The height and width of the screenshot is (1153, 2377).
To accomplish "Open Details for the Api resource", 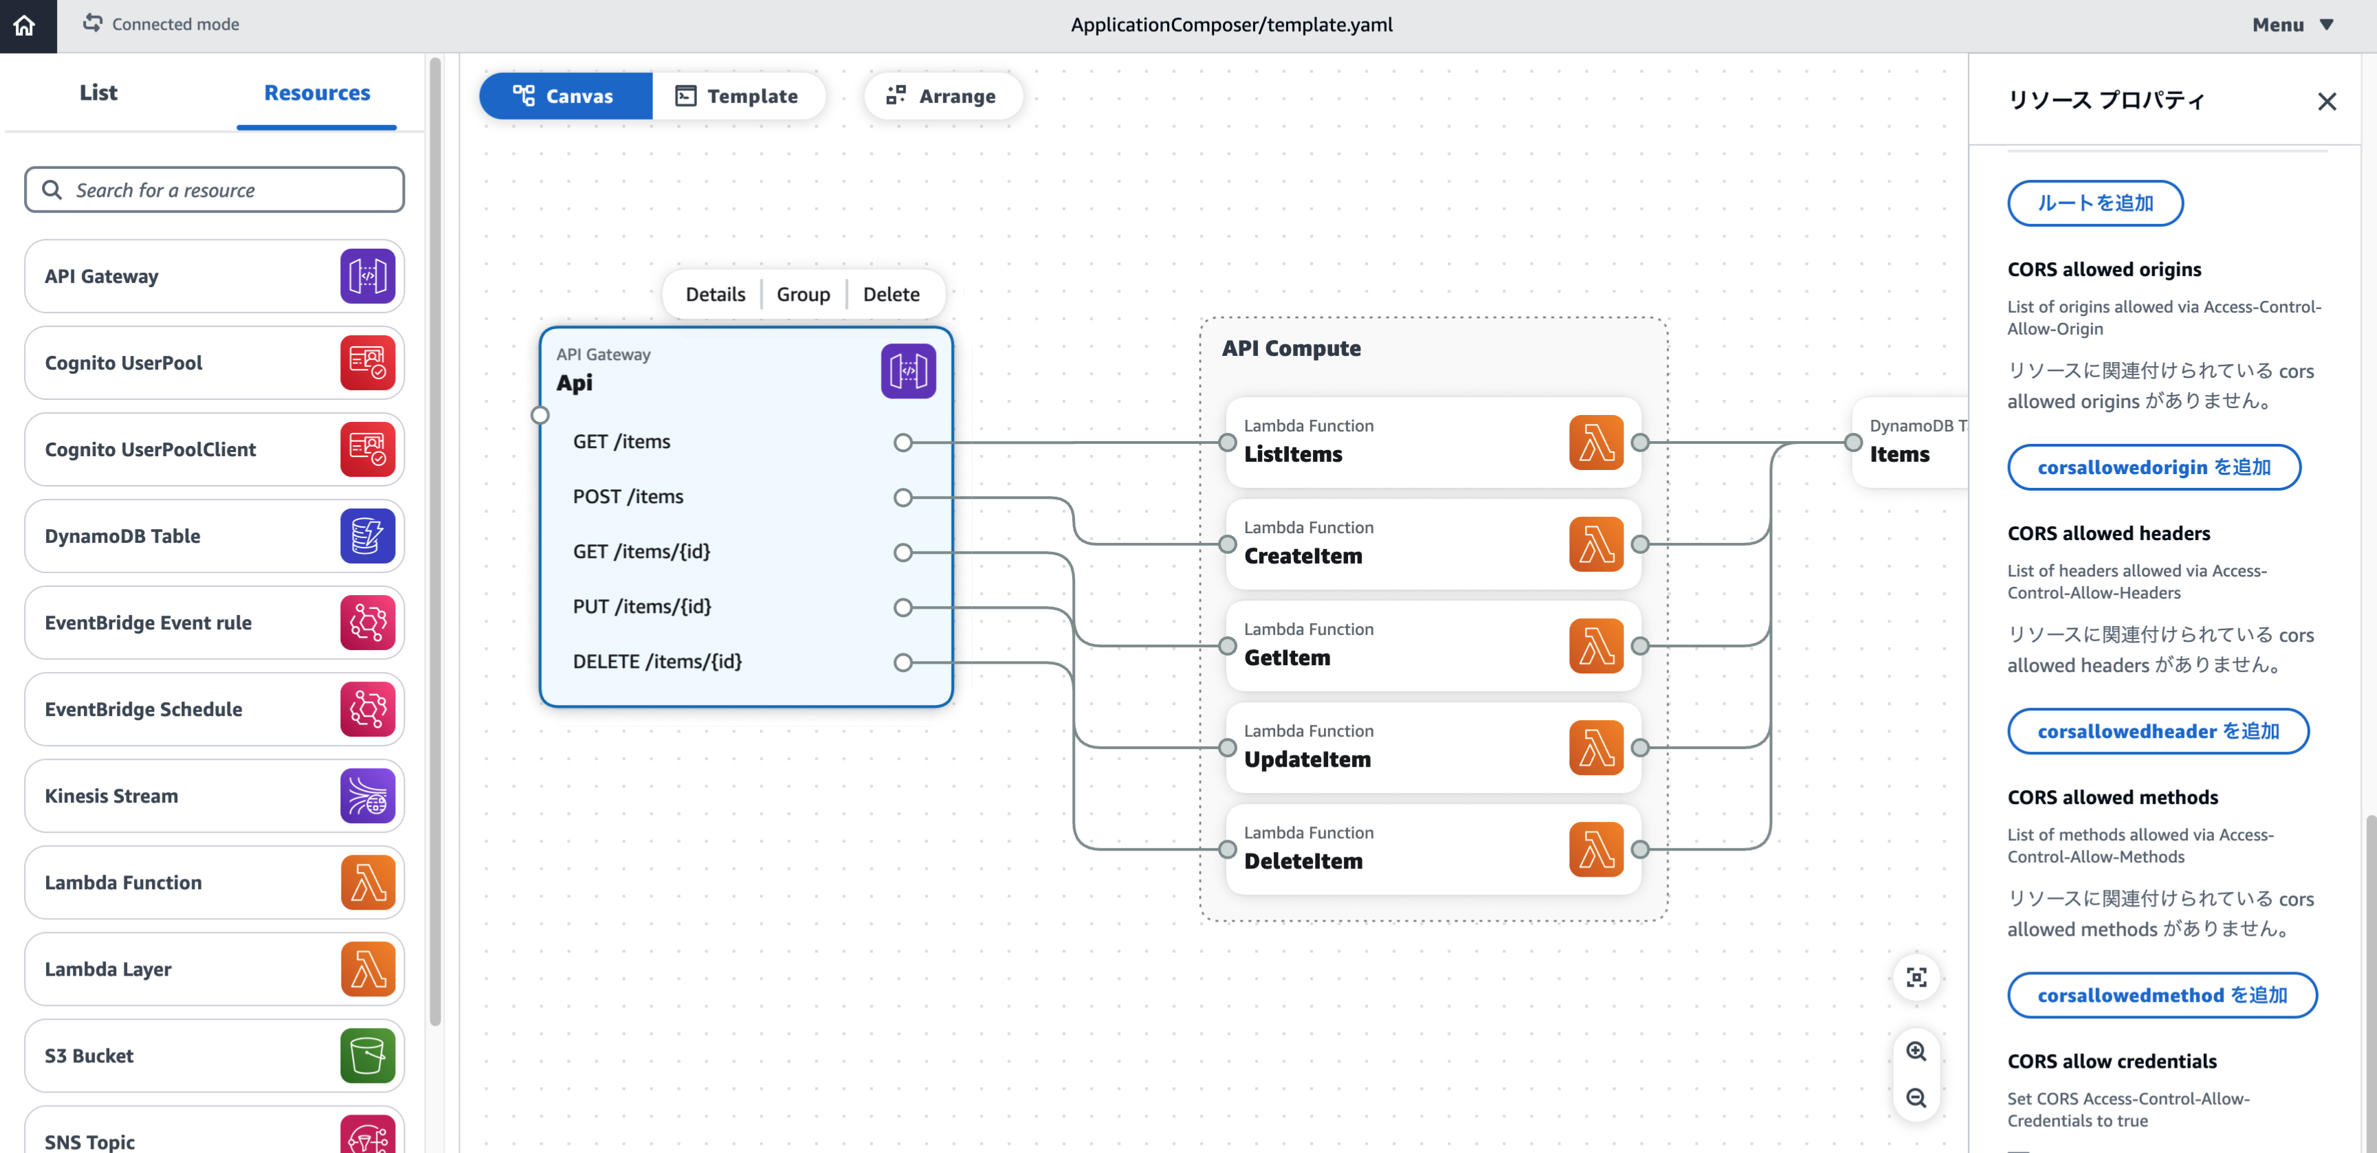I will coord(715,294).
